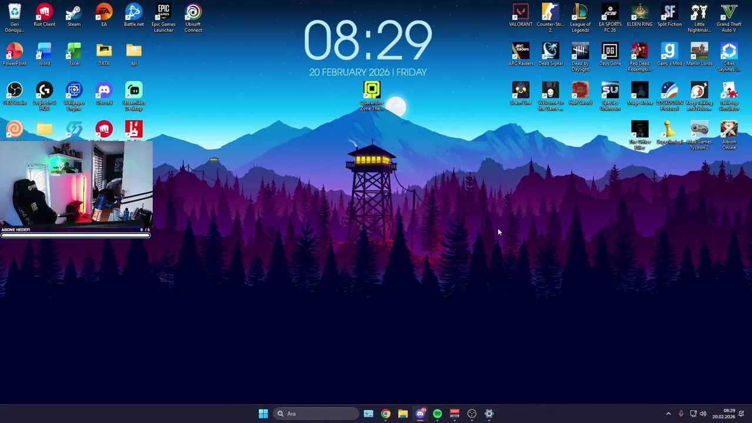
Task: Click the Garry's Mod icon
Action: click(x=669, y=55)
